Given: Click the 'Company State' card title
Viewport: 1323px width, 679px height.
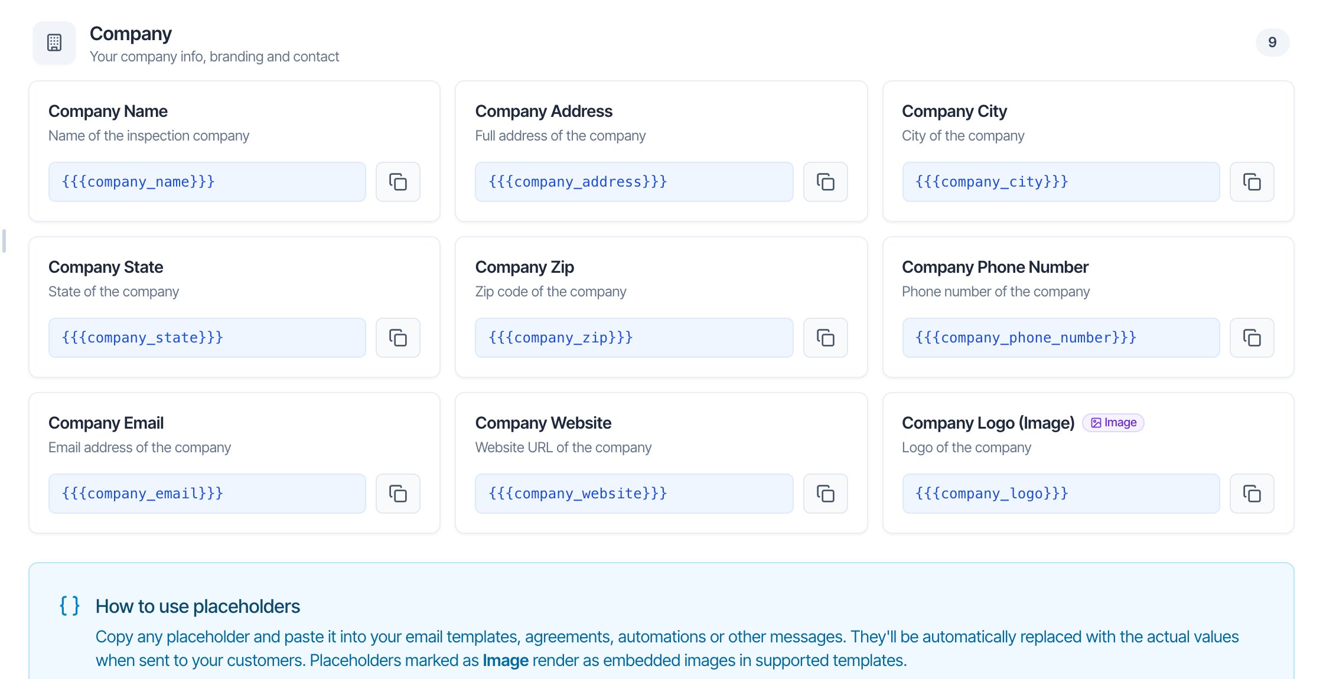Looking at the screenshot, I should click(106, 267).
